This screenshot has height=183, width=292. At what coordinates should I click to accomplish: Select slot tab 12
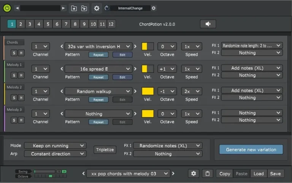[111, 24]
